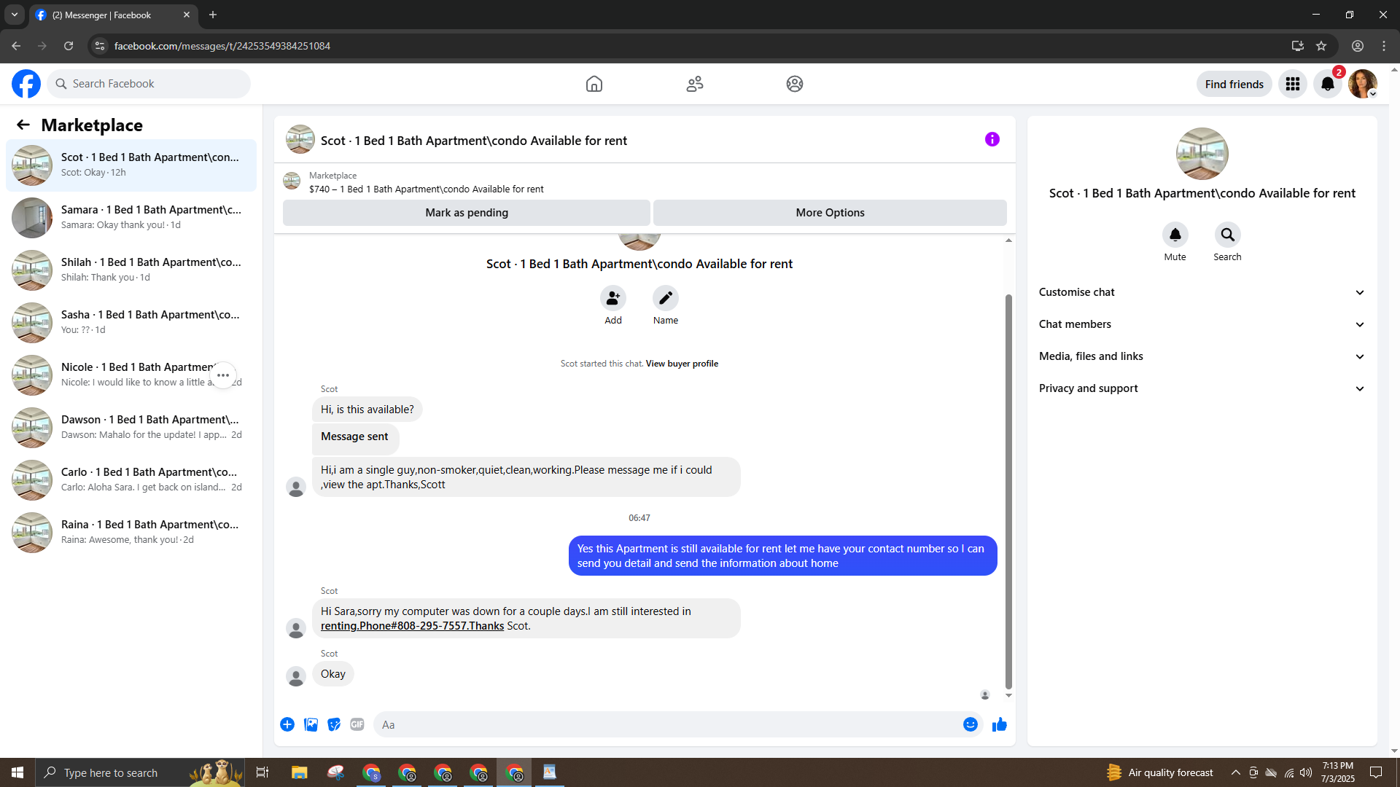Open the sticker chooser icon

334,724
